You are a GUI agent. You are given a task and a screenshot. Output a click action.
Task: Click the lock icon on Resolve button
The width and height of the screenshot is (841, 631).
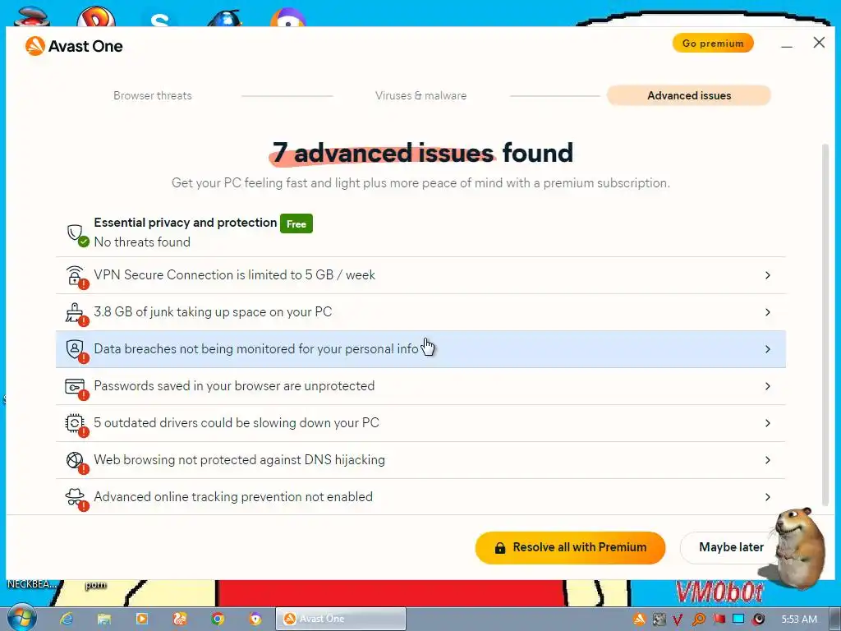point(500,548)
